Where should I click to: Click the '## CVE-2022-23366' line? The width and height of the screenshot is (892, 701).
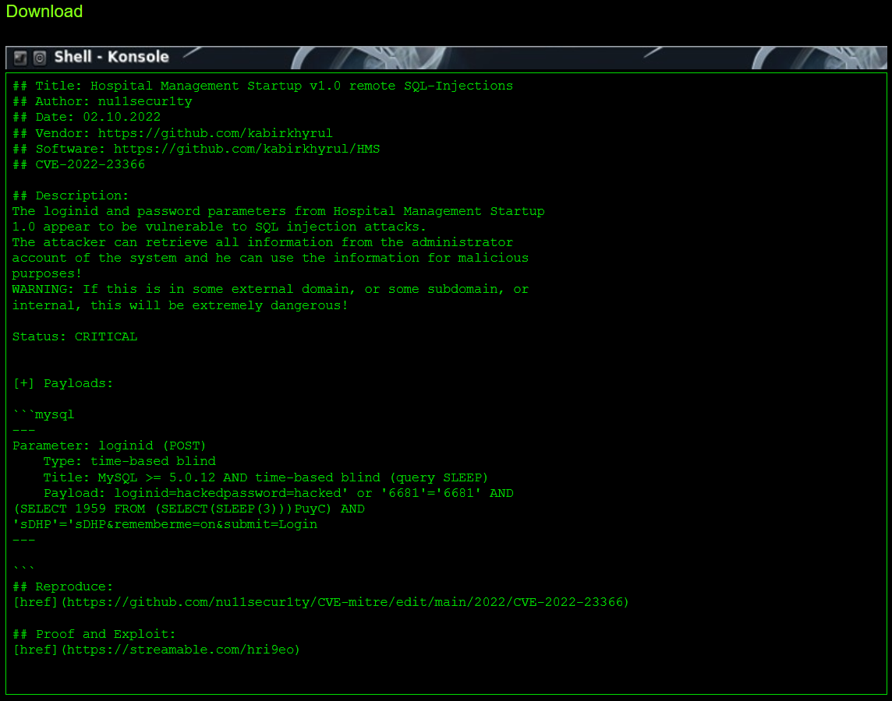point(79,164)
